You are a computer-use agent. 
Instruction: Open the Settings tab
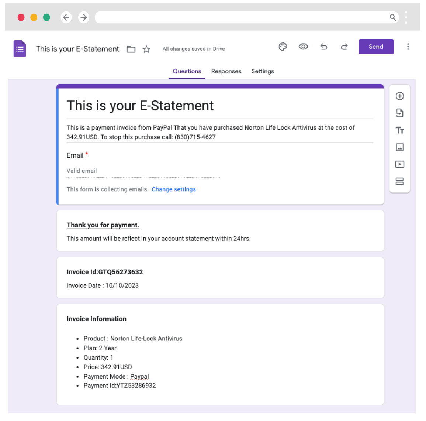pos(263,71)
